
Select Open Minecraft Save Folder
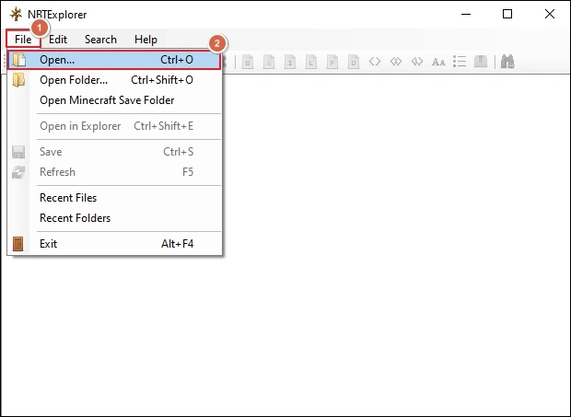[114, 100]
